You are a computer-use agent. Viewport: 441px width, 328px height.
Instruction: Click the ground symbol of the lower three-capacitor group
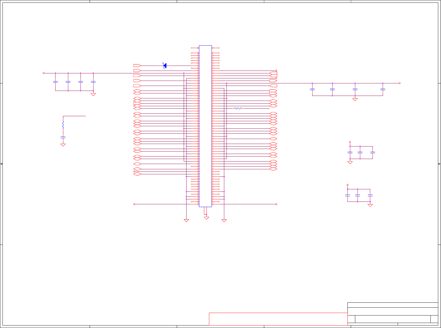(x=370, y=205)
